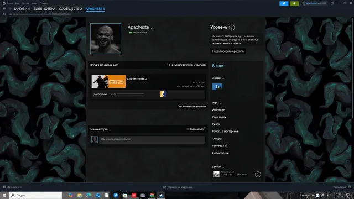Open the Counter-Strike 2 game title
The height and width of the screenshot is (199, 354).
click(137, 78)
